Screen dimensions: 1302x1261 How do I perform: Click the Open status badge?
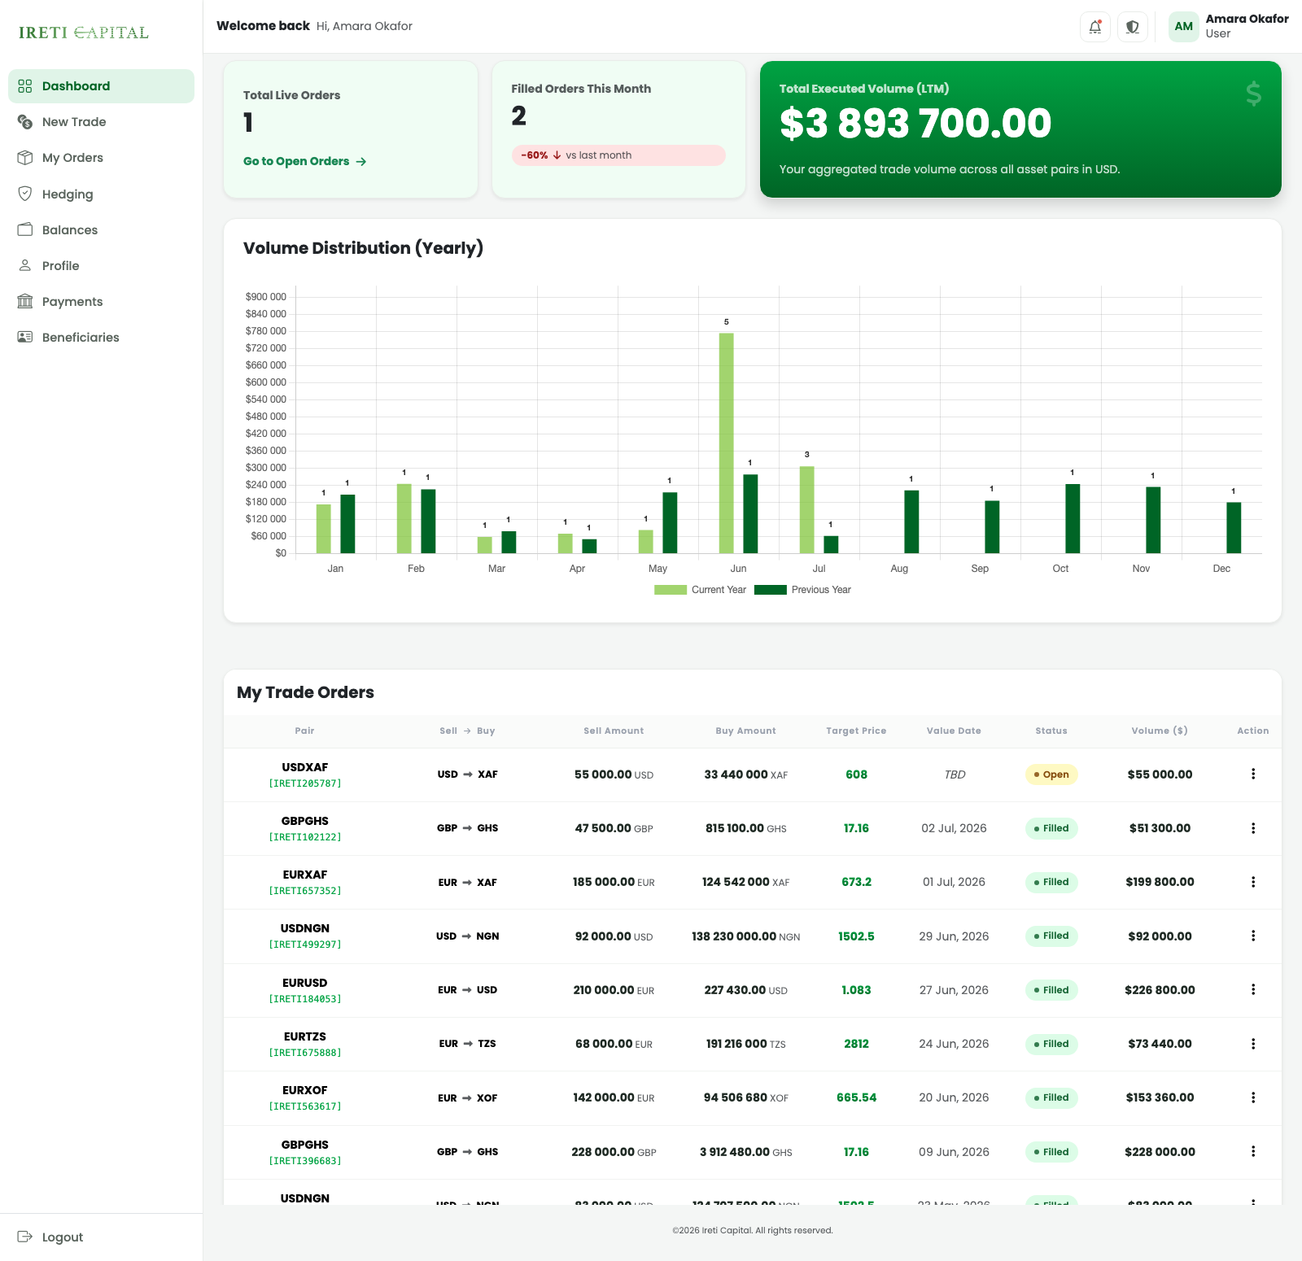click(x=1051, y=774)
